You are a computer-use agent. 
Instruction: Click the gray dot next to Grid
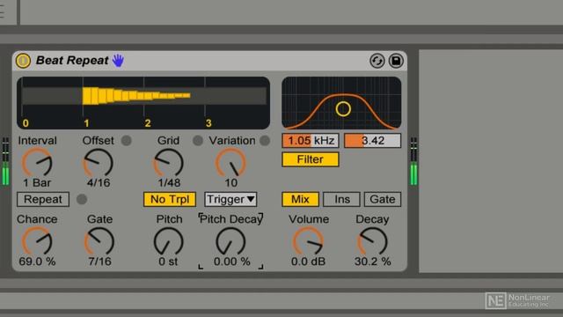(x=197, y=141)
